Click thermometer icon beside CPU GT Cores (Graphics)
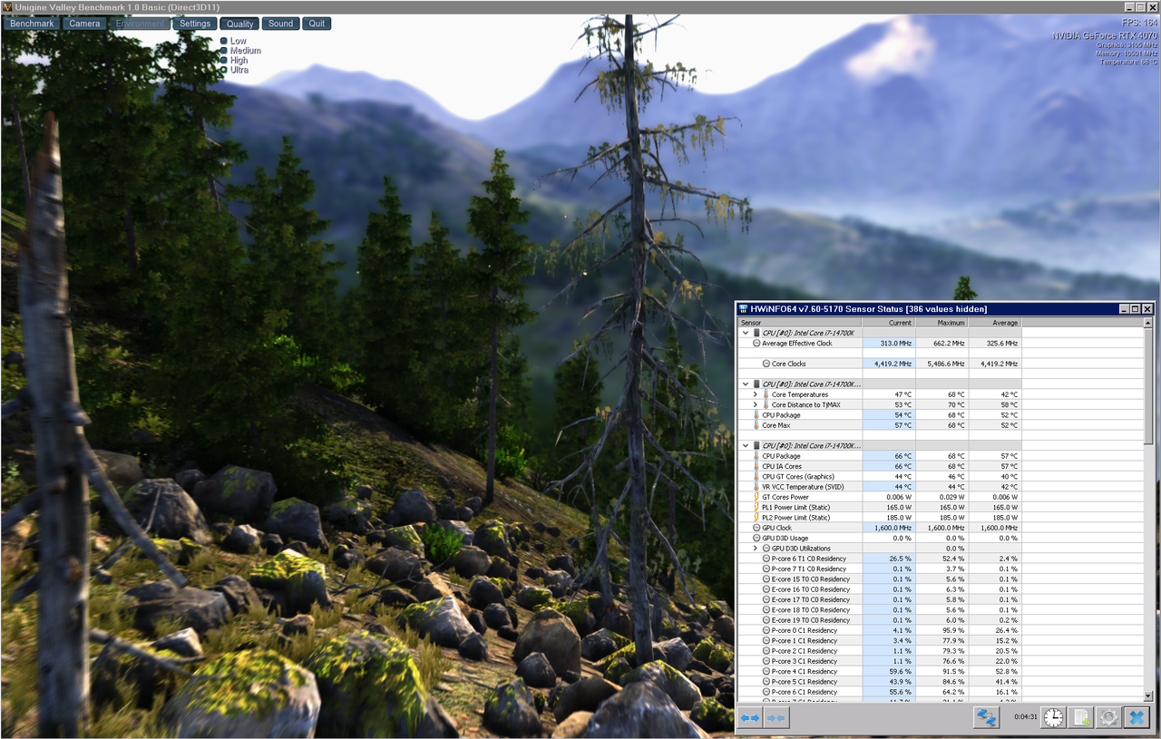The height and width of the screenshot is (739, 1161). coord(756,477)
